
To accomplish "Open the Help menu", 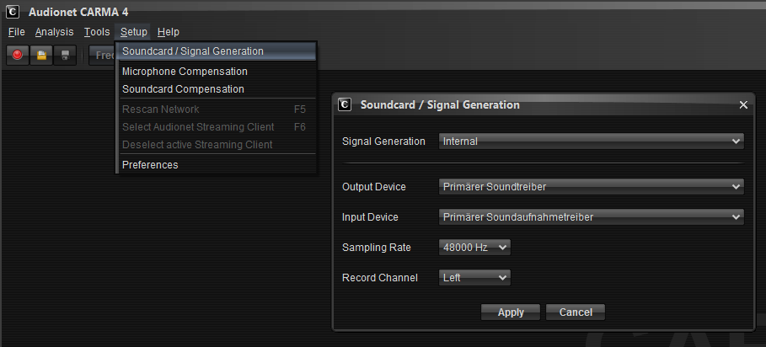I will pos(169,32).
